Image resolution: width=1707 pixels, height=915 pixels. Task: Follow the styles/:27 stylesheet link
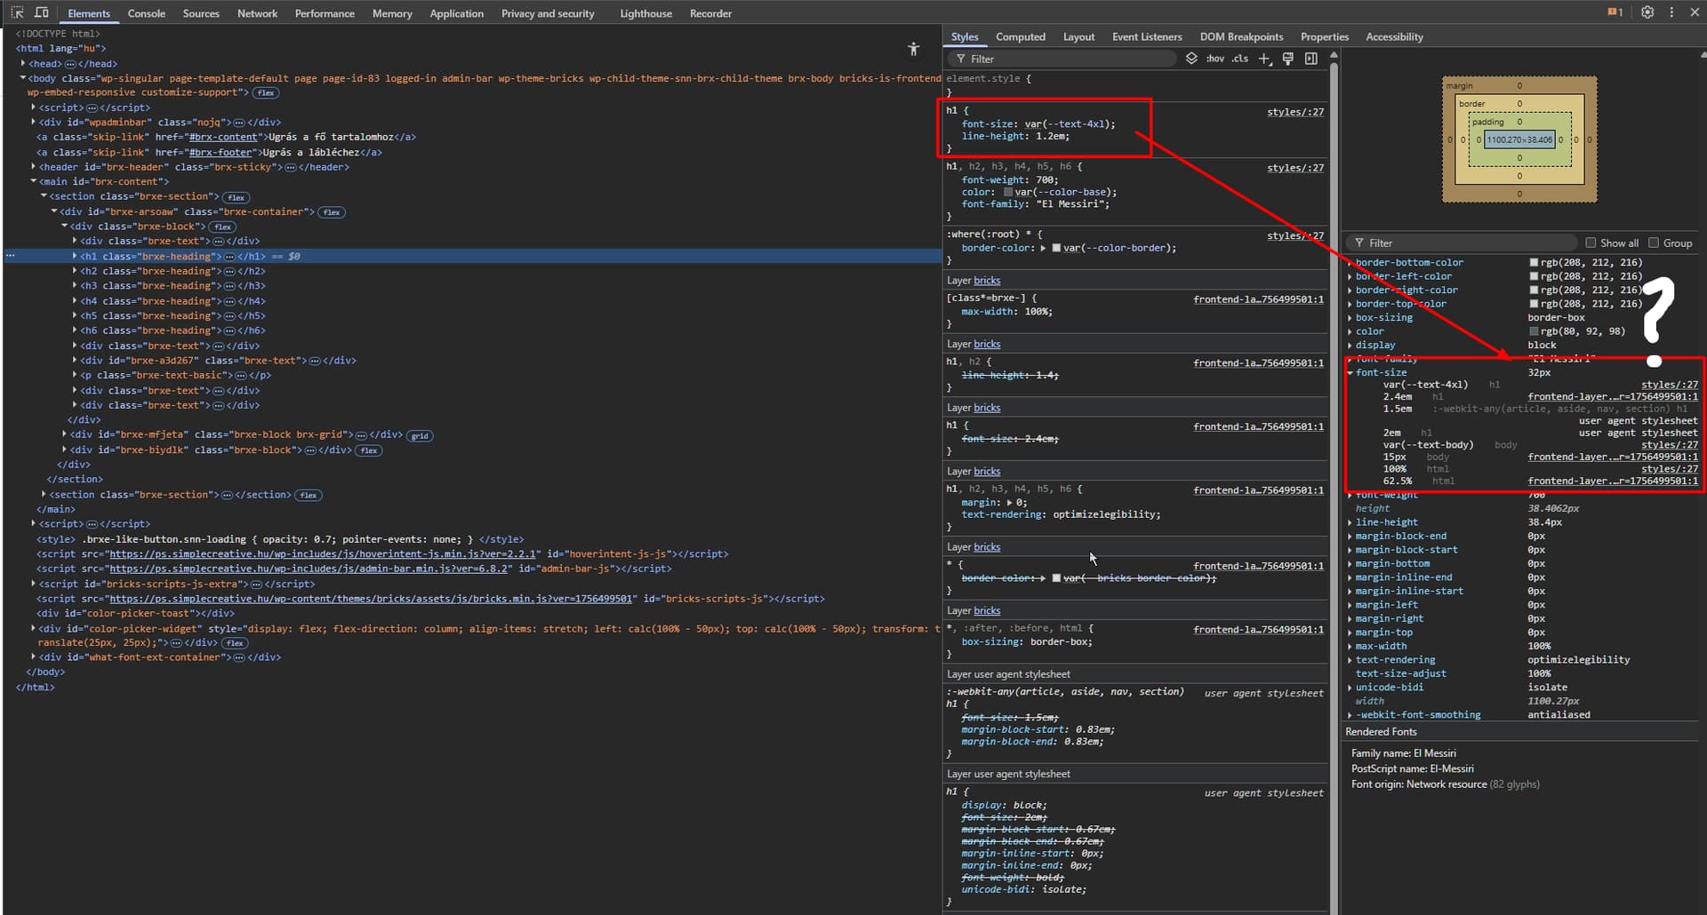pos(1295,112)
